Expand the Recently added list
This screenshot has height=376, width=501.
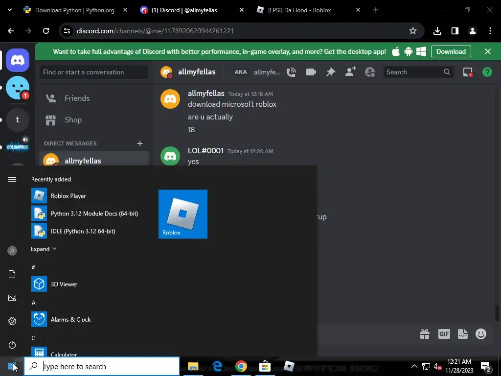tap(44, 249)
